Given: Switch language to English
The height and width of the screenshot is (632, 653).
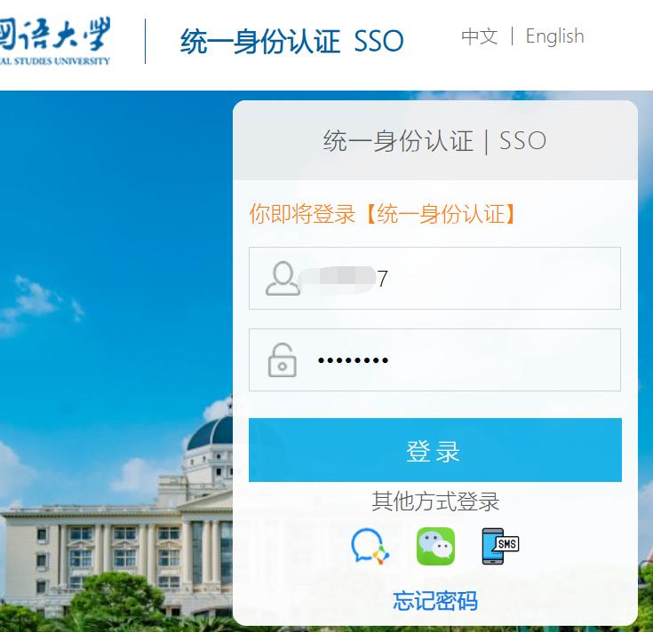Looking at the screenshot, I should click(554, 36).
